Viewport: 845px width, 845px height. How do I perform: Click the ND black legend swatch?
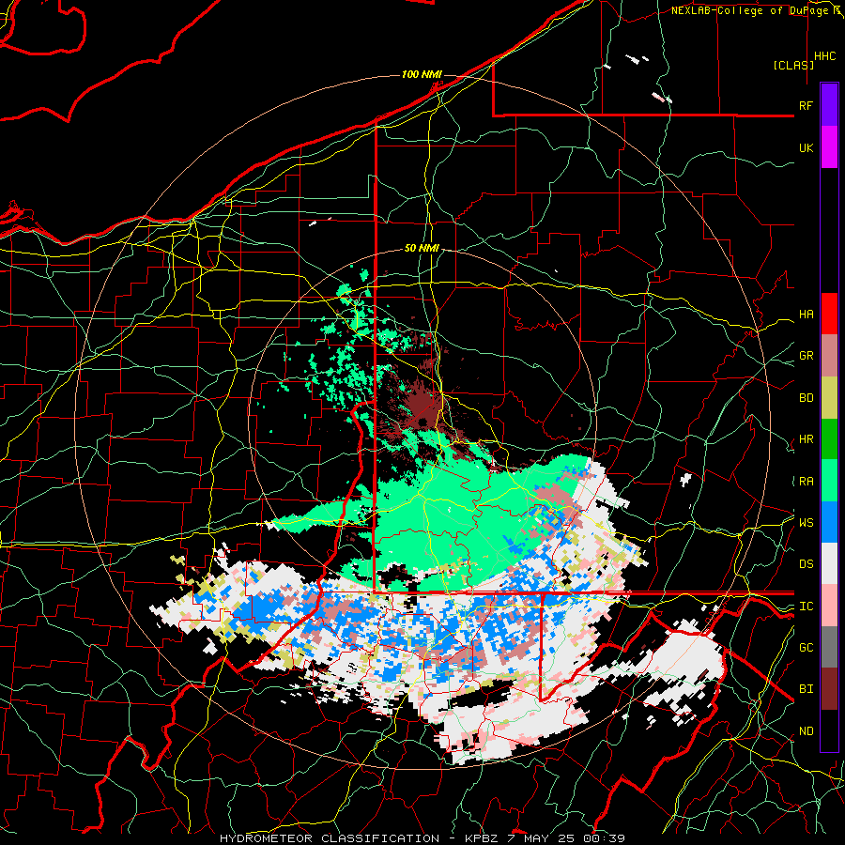(829, 730)
